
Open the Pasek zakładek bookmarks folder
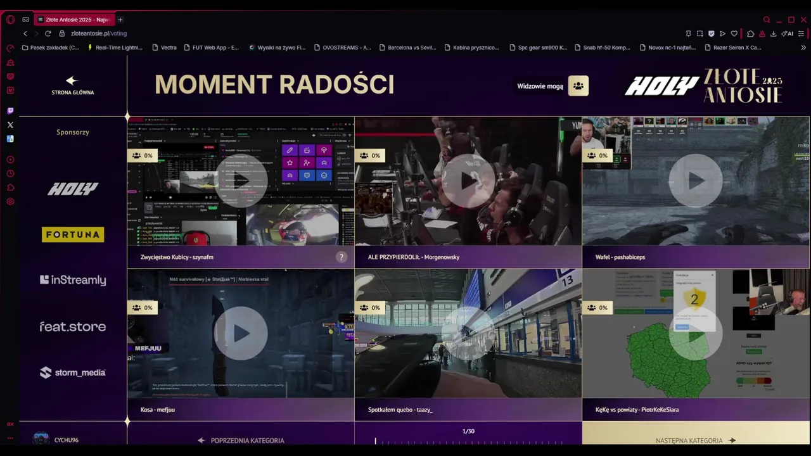click(x=51, y=47)
